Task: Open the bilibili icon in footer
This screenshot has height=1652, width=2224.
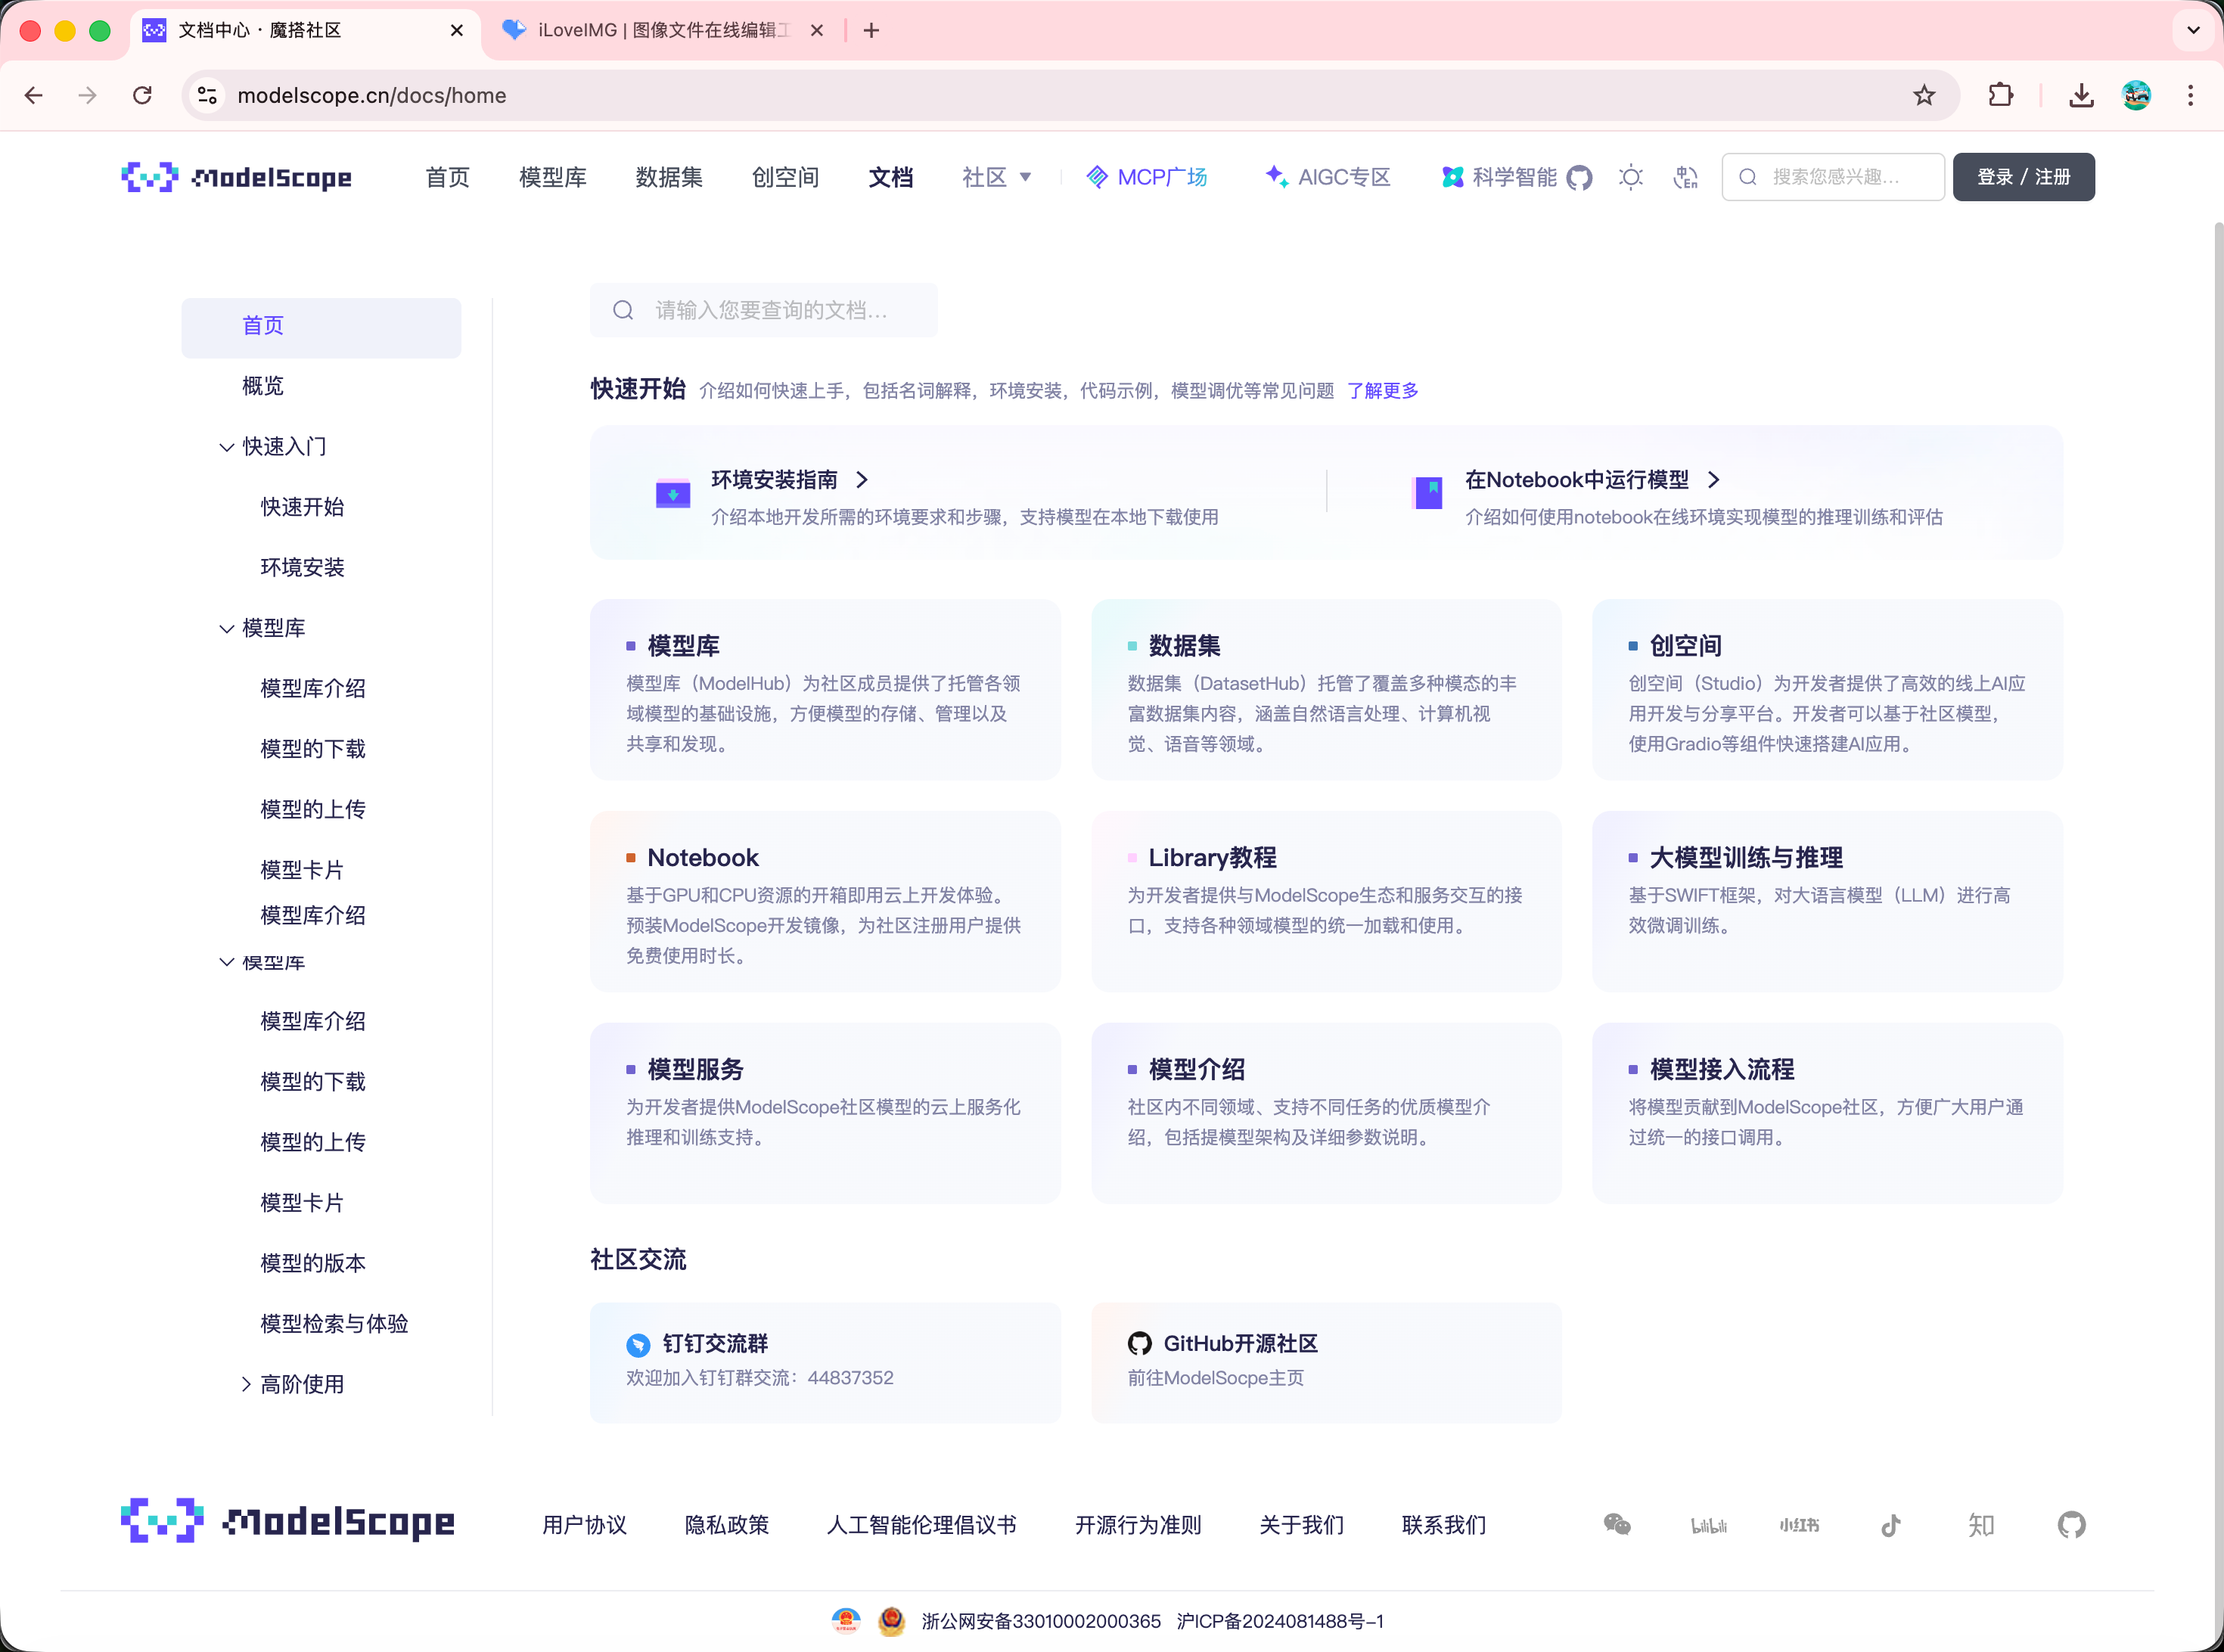Action: [1708, 1525]
